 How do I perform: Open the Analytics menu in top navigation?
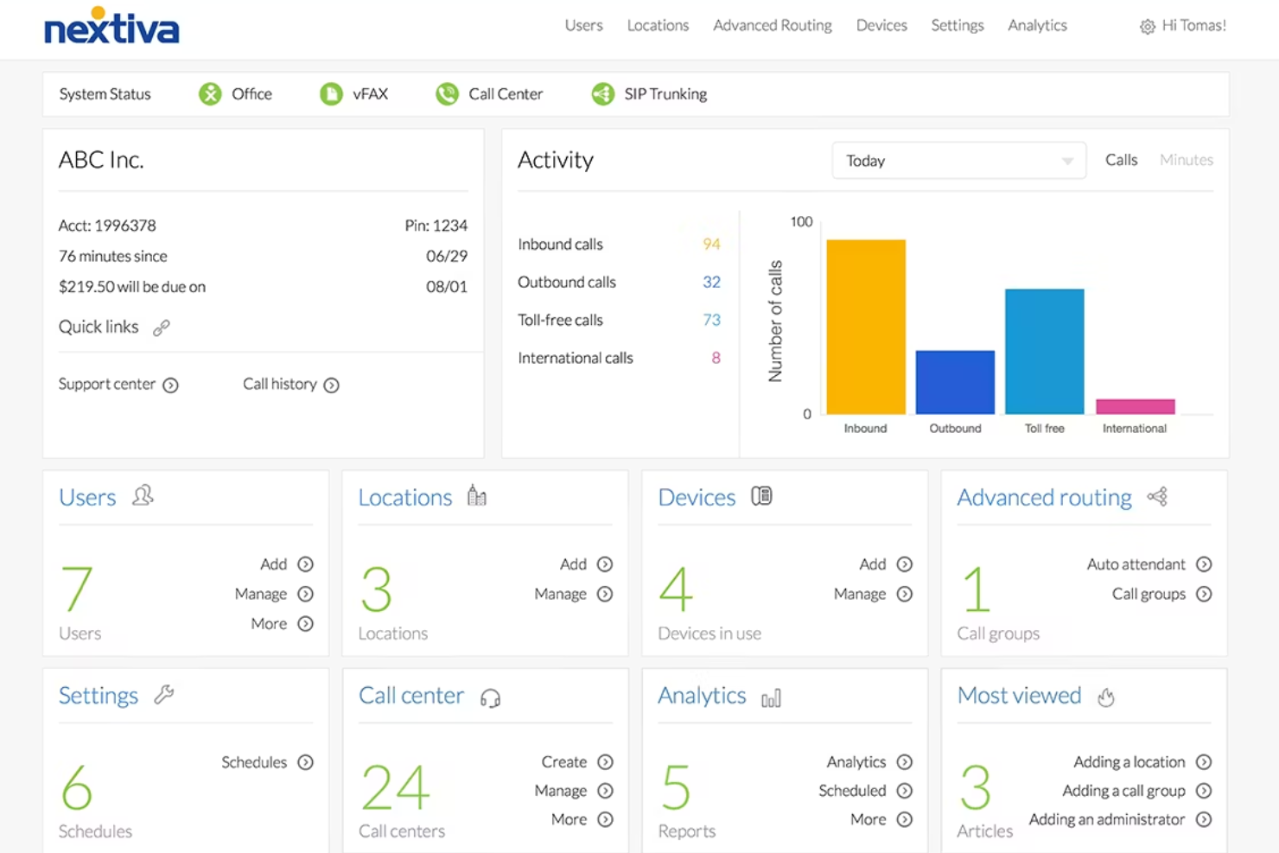[x=1037, y=26]
